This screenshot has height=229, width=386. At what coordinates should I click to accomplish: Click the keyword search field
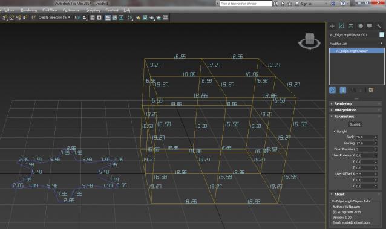pos(246,4)
